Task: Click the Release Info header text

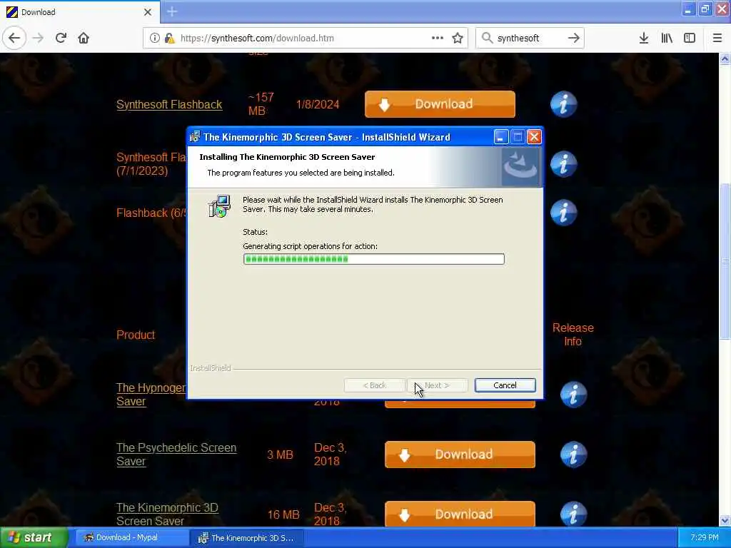Action: click(573, 334)
